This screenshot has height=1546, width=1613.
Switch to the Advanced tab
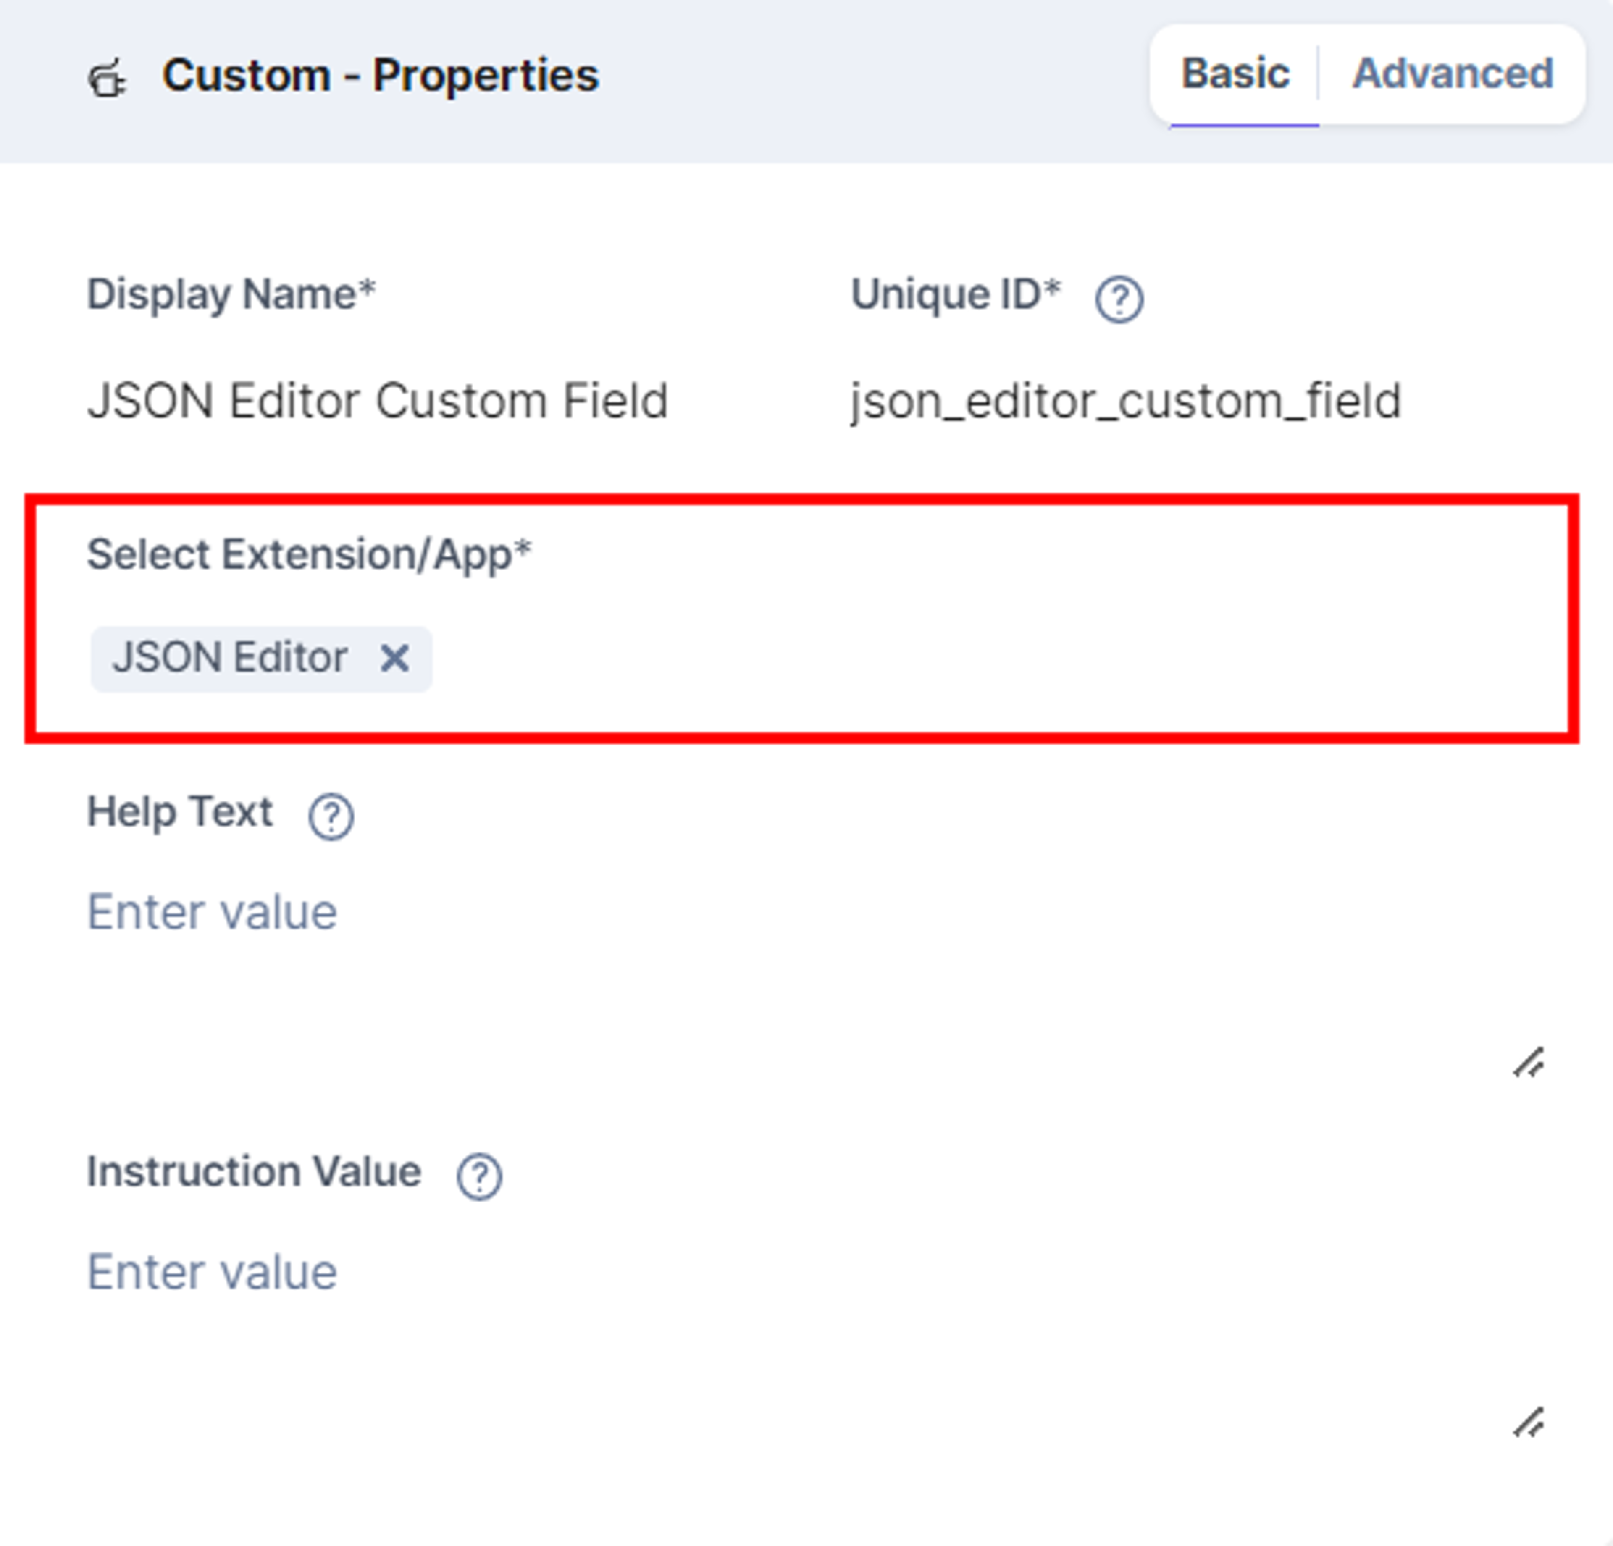pyautogui.click(x=1453, y=74)
